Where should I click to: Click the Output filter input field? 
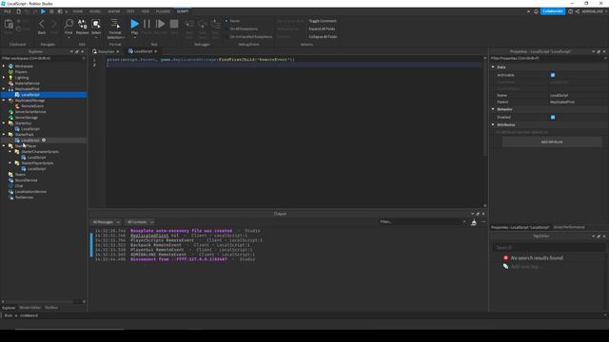point(422,221)
